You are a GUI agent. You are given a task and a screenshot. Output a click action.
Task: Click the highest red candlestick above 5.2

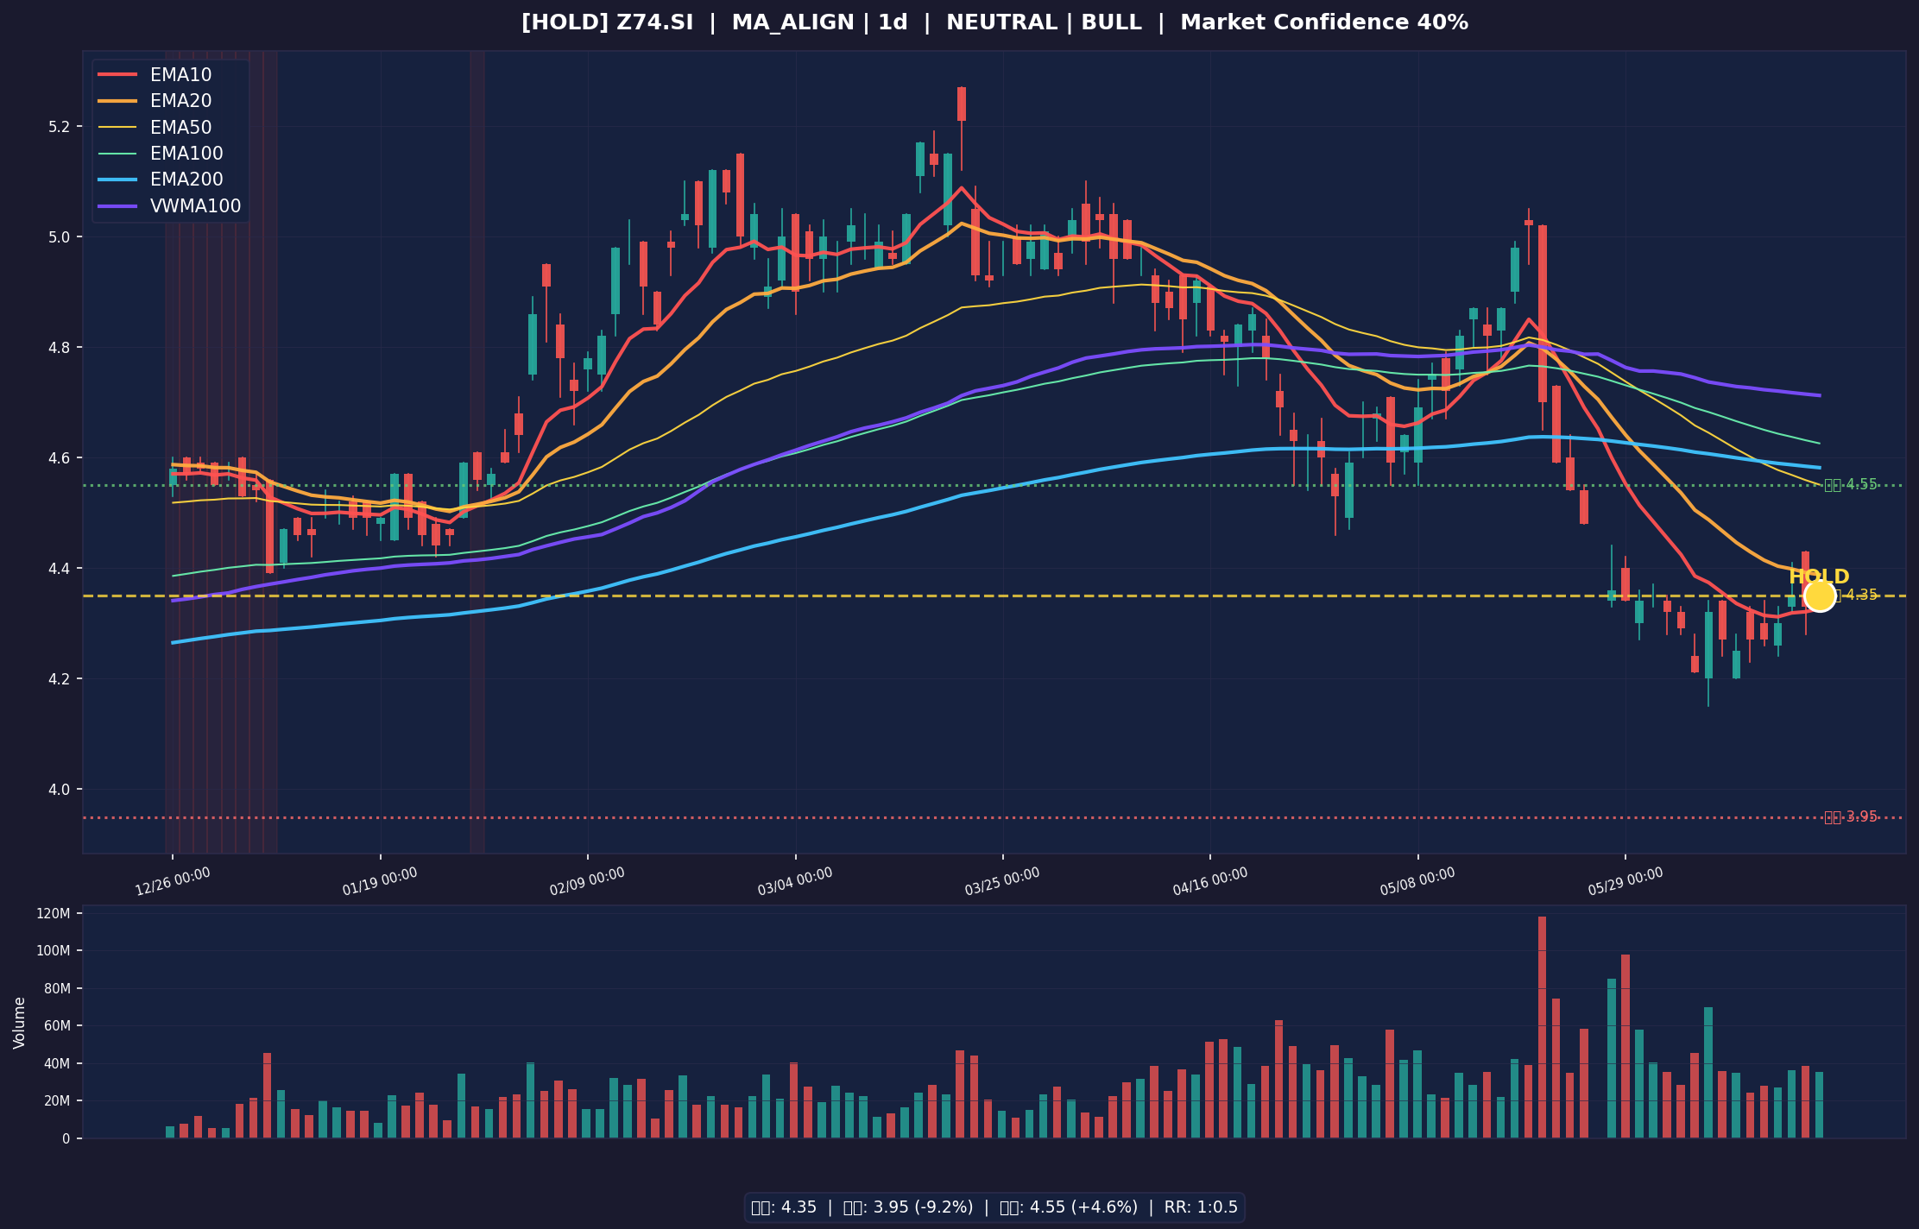point(962,104)
